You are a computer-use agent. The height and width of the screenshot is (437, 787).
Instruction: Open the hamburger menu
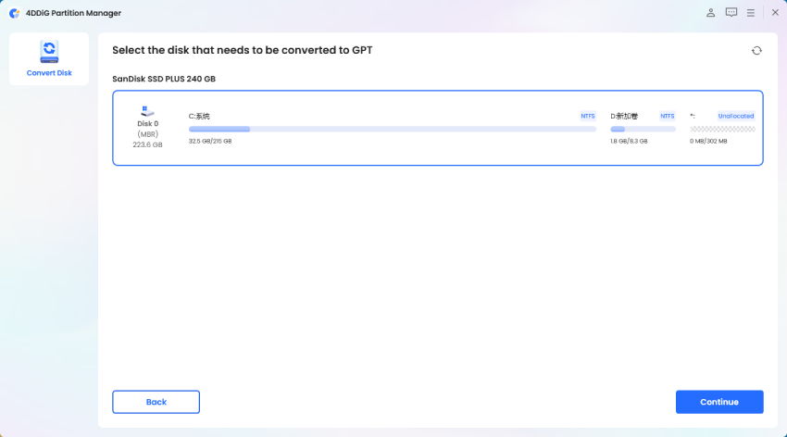[751, 13]
